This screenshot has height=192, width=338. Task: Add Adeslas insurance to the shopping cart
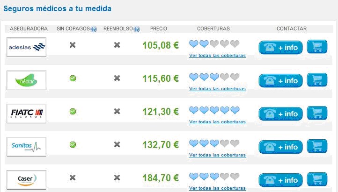click(317, 47)
